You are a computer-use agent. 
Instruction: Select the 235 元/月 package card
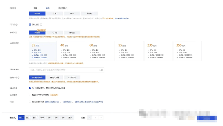159,51
